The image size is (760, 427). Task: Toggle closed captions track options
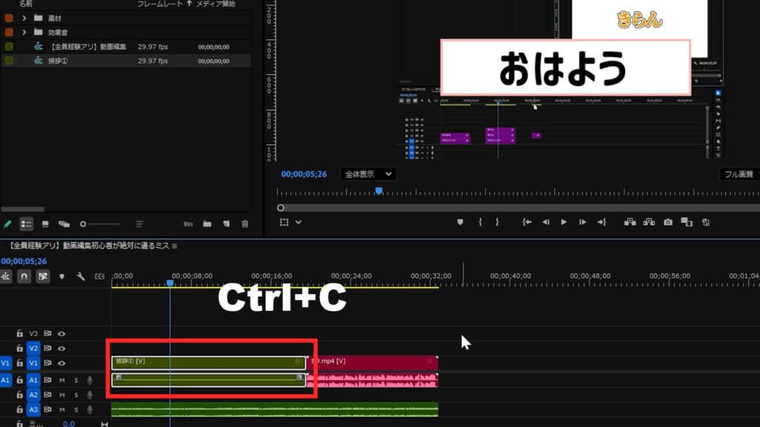coord(99,277)
